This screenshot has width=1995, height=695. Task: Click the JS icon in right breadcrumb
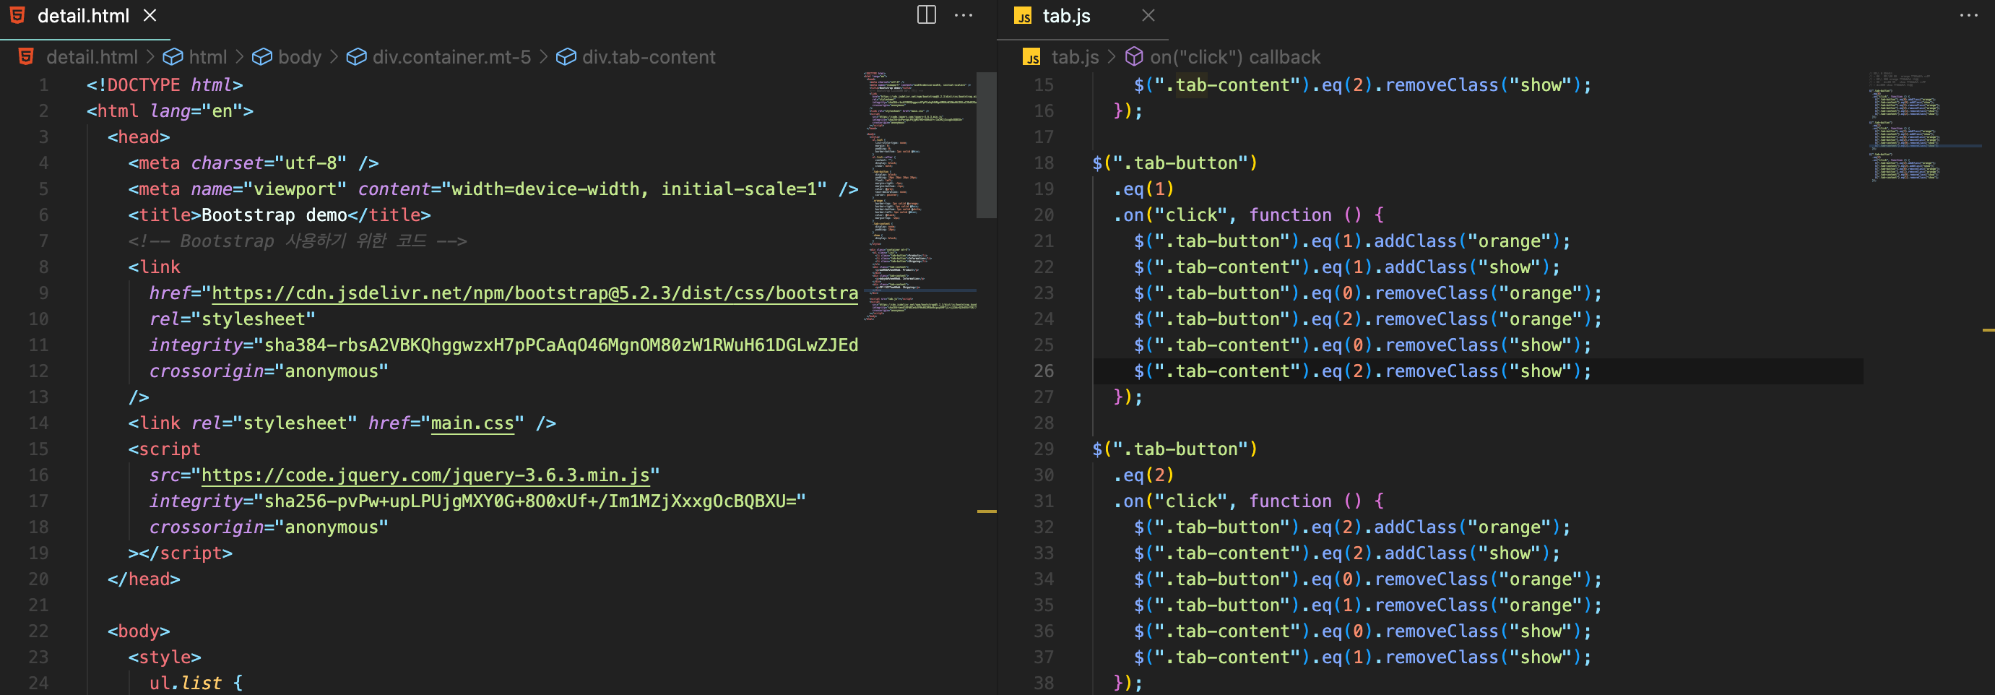coord(1031,57)
